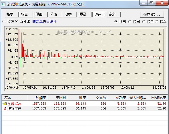Image resolution: width=169 pixels, height=134 pixels.
Task: Click black 684 in 股指连续 row
Action: [103, 108]
